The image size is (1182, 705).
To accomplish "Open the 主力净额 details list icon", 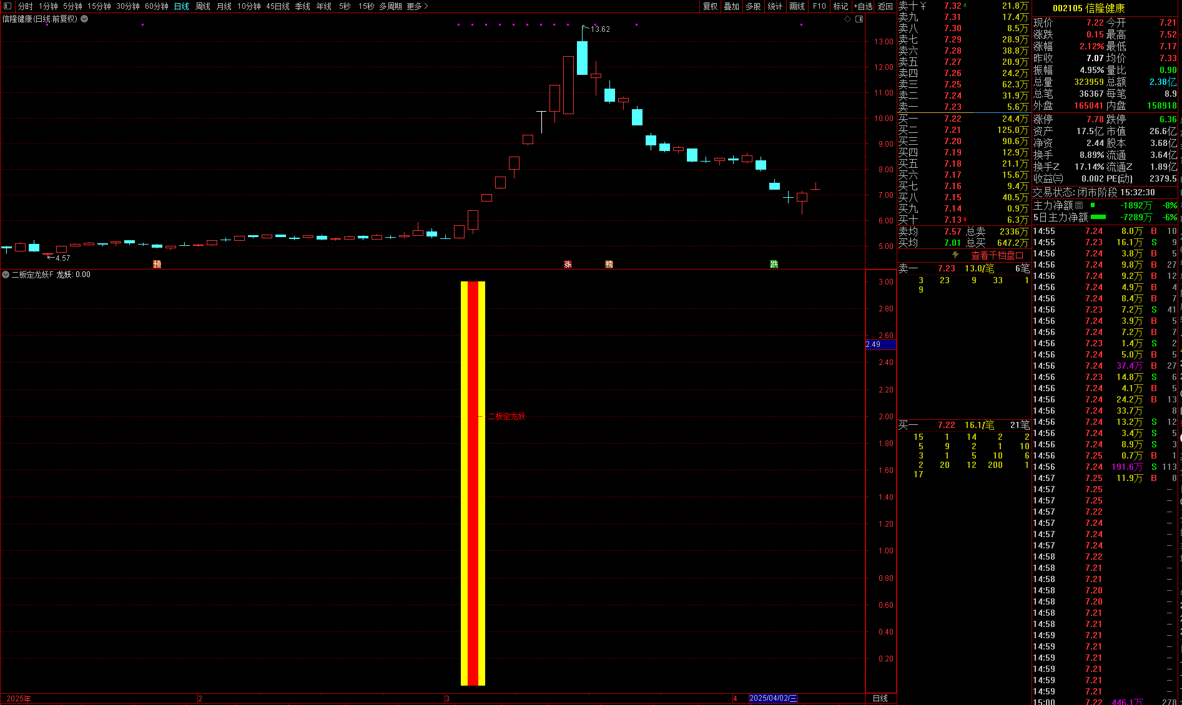I will point(1079,205).
